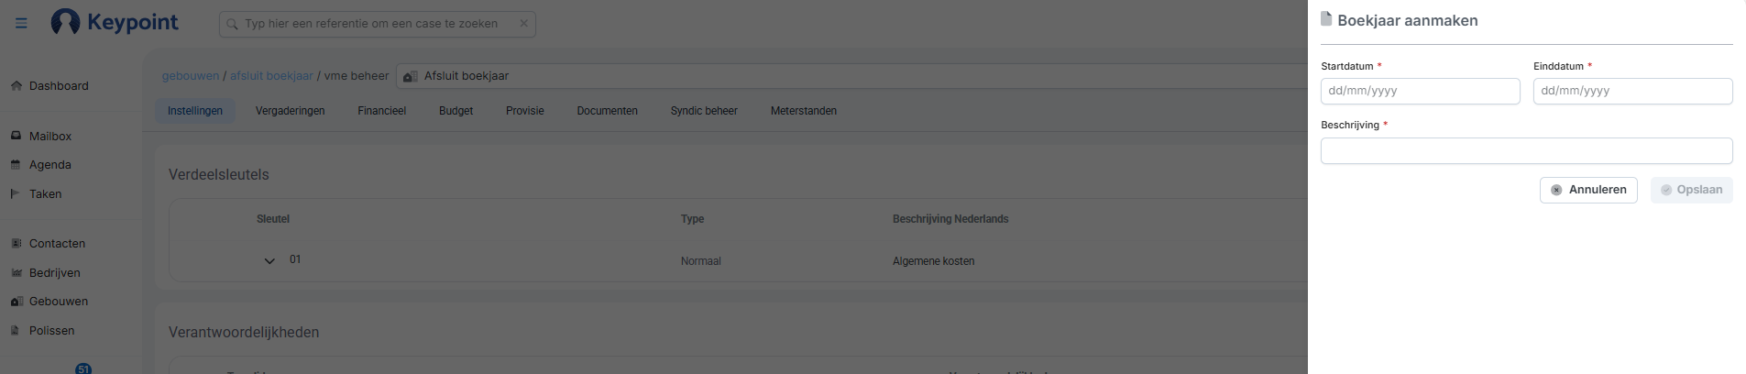Switch to the Financieel tab
This screenshot has width=1746, height=374.
point(381,111)
